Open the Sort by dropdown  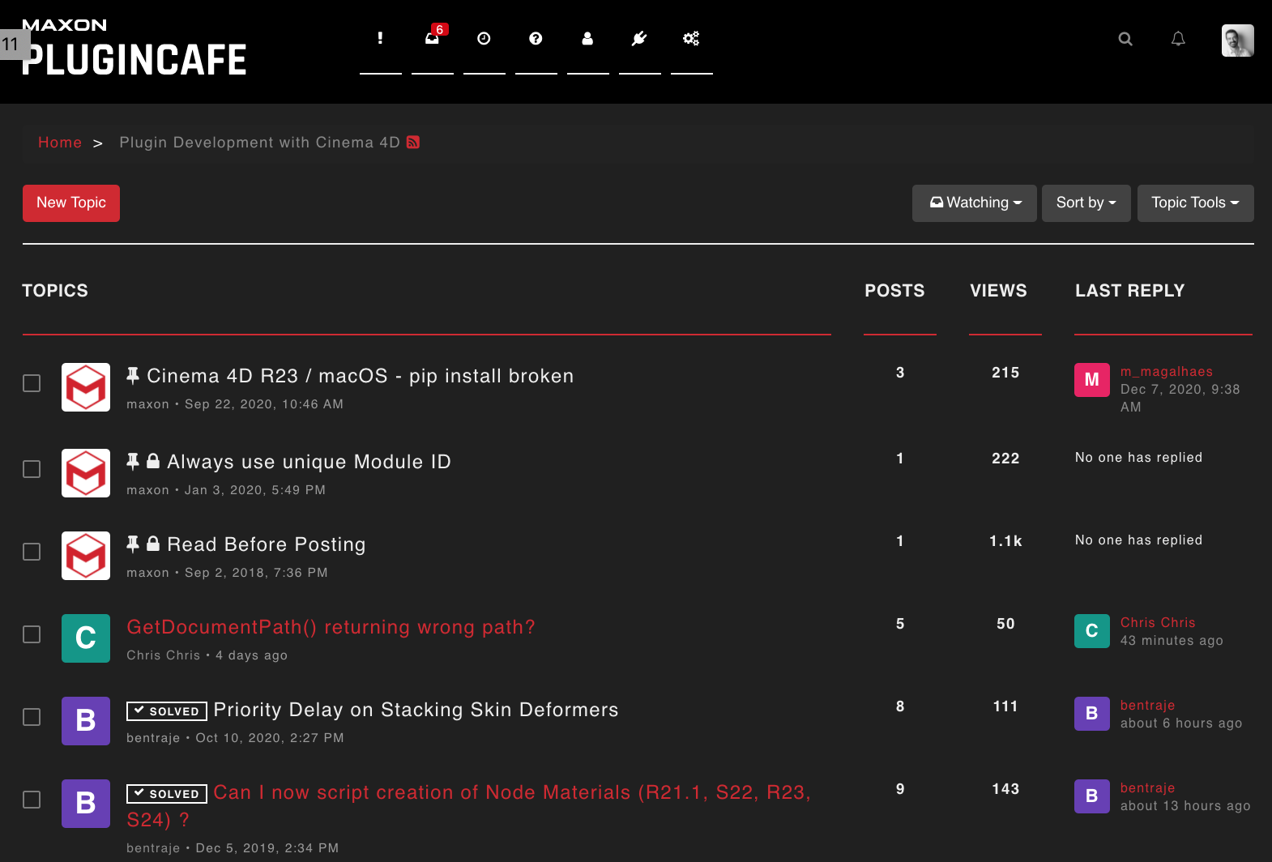click(1086, 203)
